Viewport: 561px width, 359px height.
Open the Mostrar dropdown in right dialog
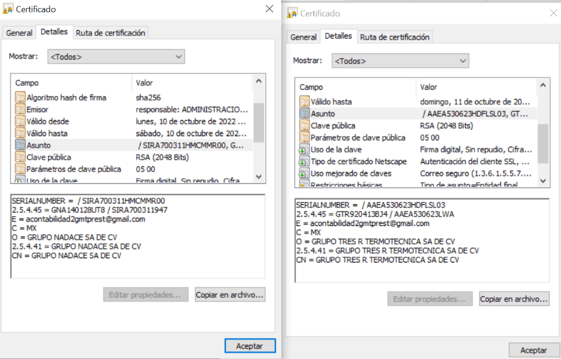coord(400,61)
